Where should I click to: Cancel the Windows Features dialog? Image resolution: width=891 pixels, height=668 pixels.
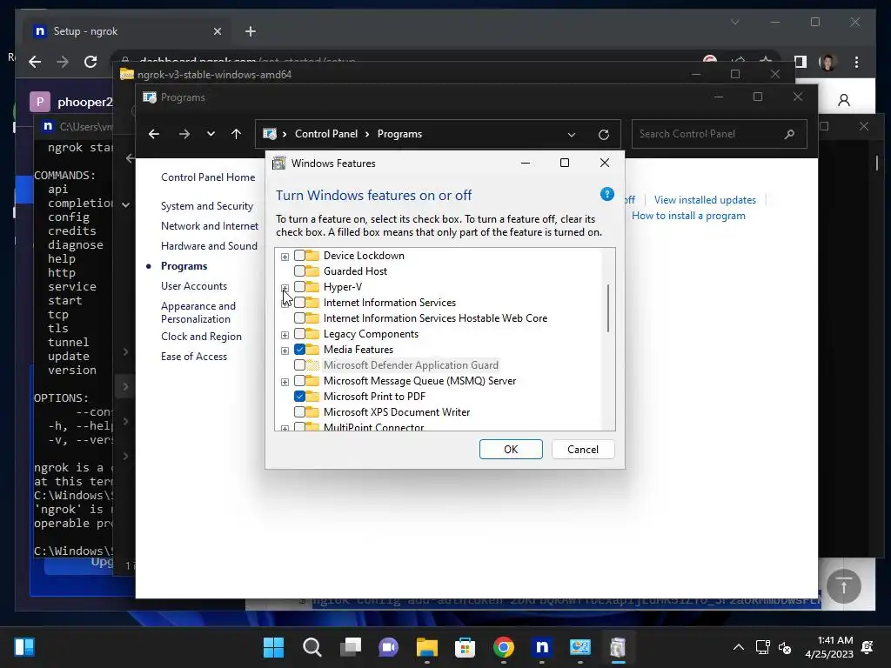point(583,450)
